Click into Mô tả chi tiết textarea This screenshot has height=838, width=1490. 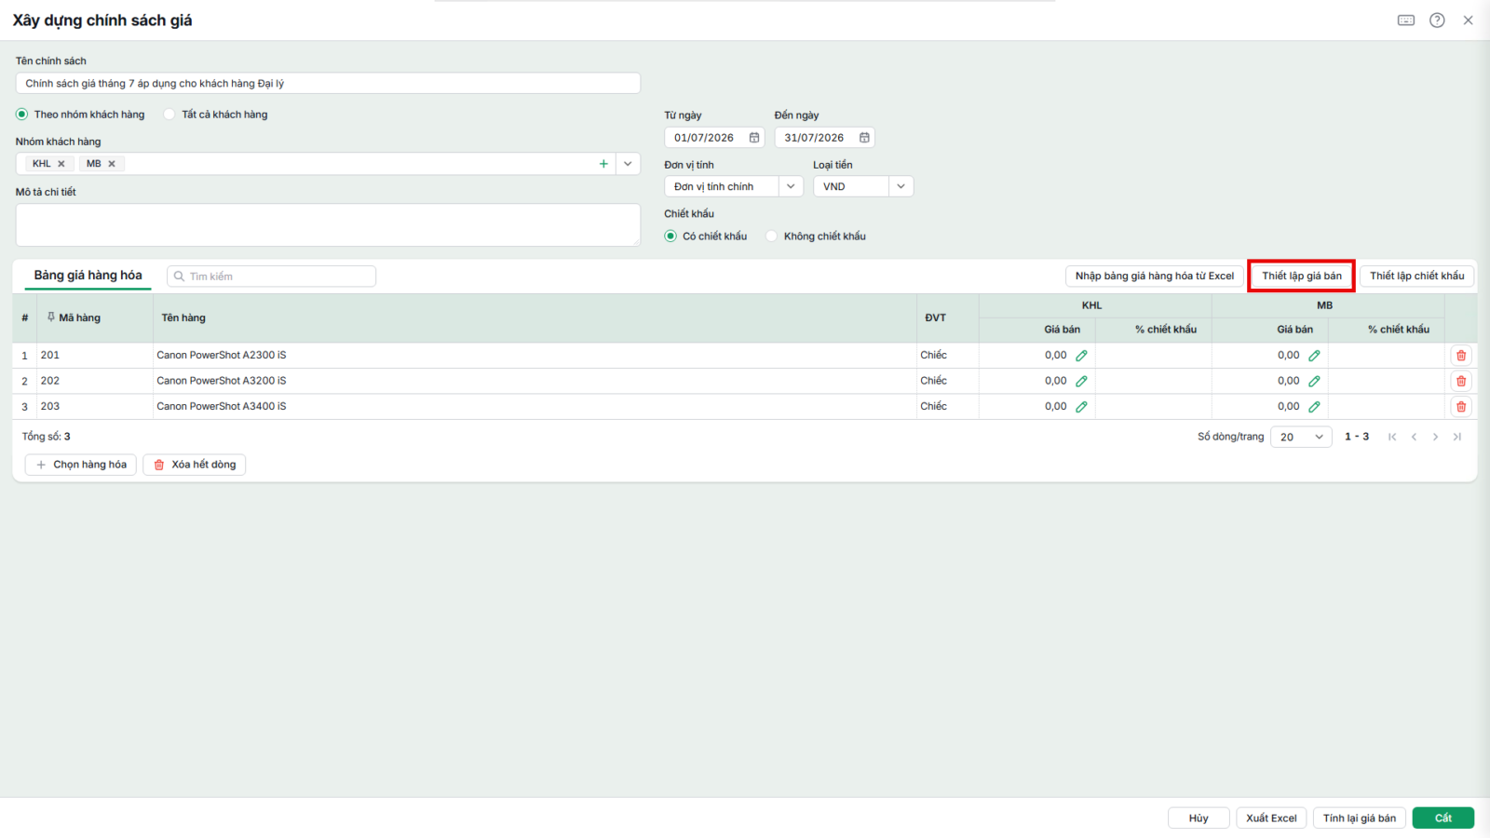328,225
